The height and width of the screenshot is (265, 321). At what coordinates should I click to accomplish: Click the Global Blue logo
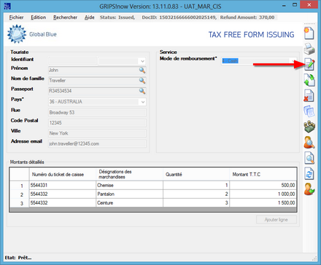pyautogui.click(x=32, y=34)
